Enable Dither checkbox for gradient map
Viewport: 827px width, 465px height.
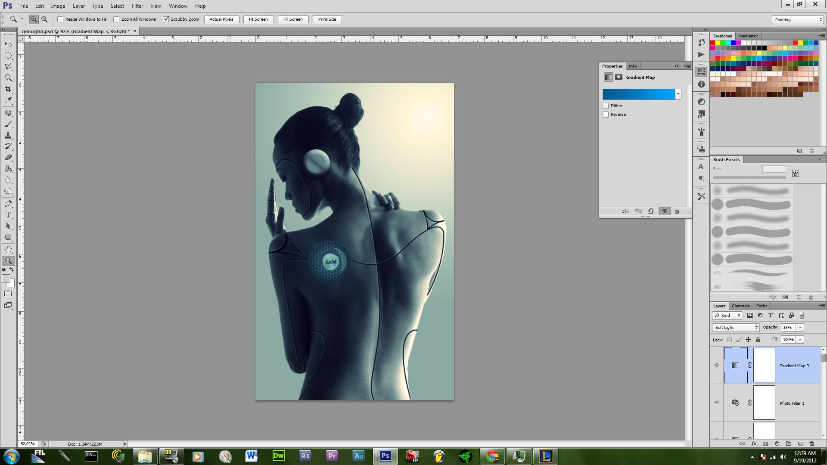pyautogui.click(x=606, y=106)
